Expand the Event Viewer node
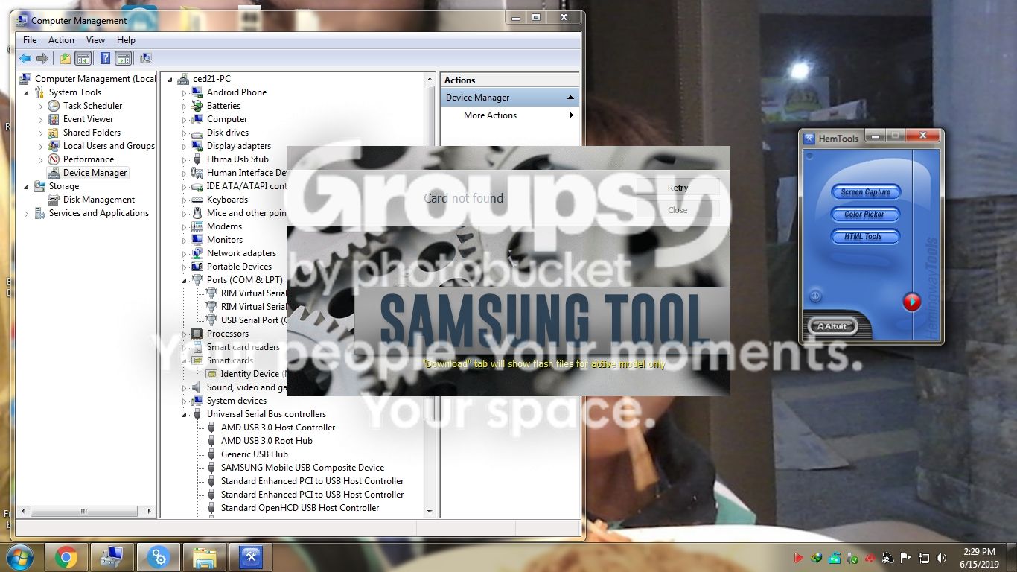The image size is (1017, 572). pos(41,119)
